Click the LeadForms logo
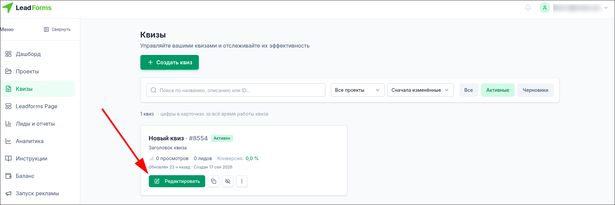Image resolution: width=615 pixels, height=205 pixels. 27,8
